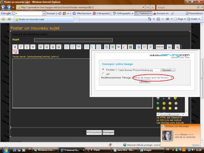Screen dimensions: 204x153
Task: Open Mes favoris in Google toolbar
Action: (x=82, y=13)
